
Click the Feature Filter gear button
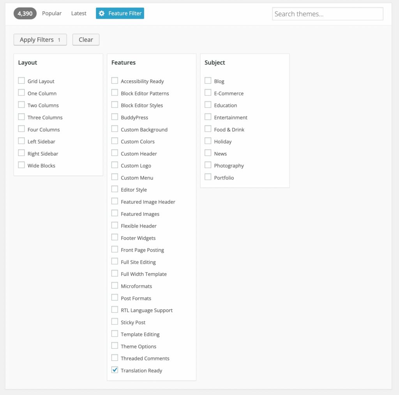(120, 14)
